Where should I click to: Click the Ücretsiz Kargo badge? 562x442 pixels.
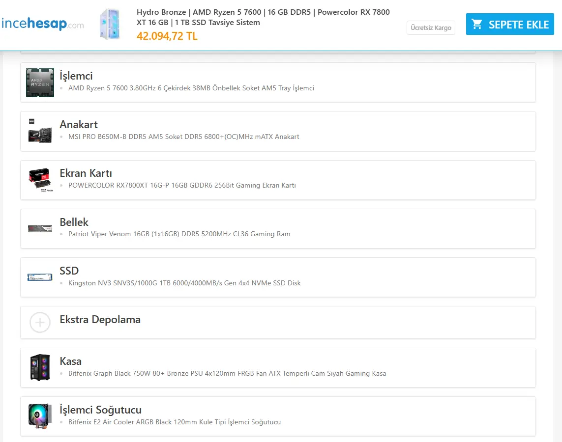click(431, 28)
